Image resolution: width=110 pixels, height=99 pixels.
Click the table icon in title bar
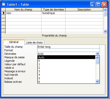coord(4,4)
